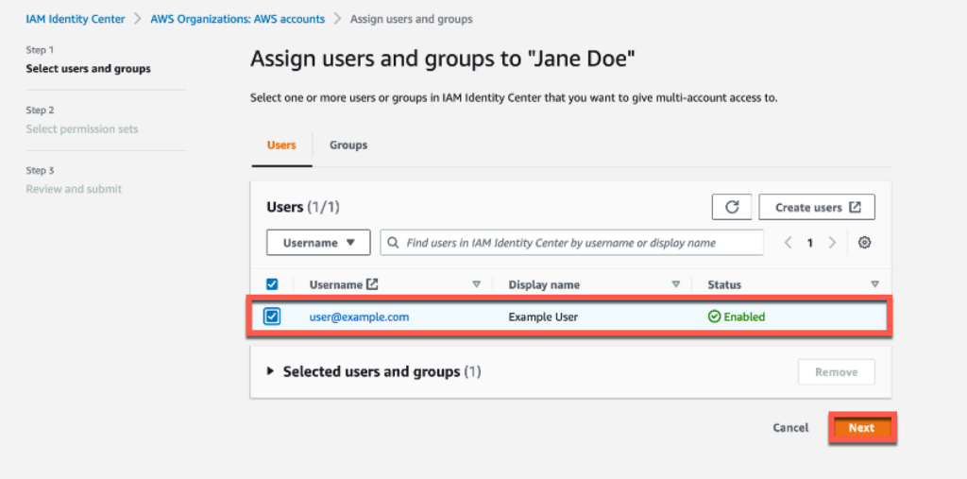Click the refresh users icon button
967x479 pixels.
[x=732, y=208]
